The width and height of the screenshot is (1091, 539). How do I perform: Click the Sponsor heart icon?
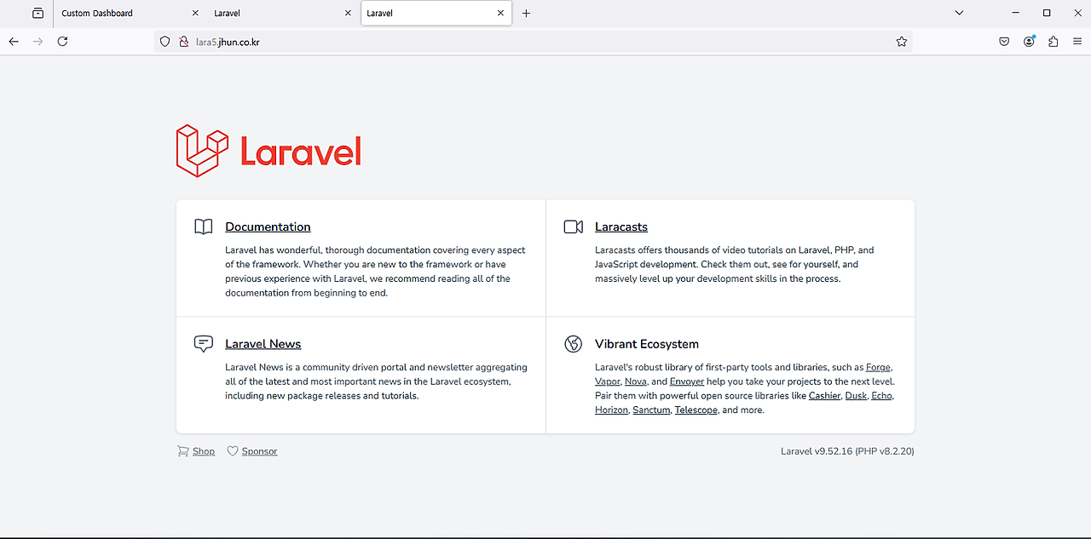[233, 451]
